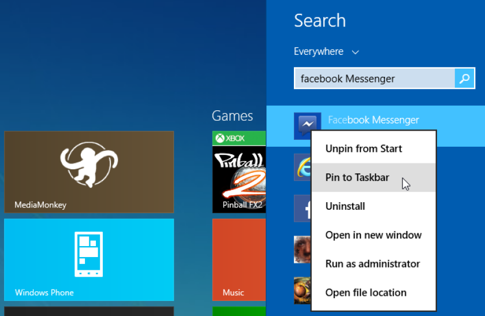The width and height of the screenshot is (485, 316).
Task: Click the Games group heading
Action: 232,116
